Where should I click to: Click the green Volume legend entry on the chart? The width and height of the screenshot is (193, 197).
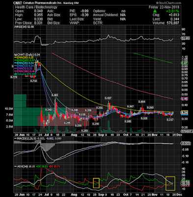point(26,74)
